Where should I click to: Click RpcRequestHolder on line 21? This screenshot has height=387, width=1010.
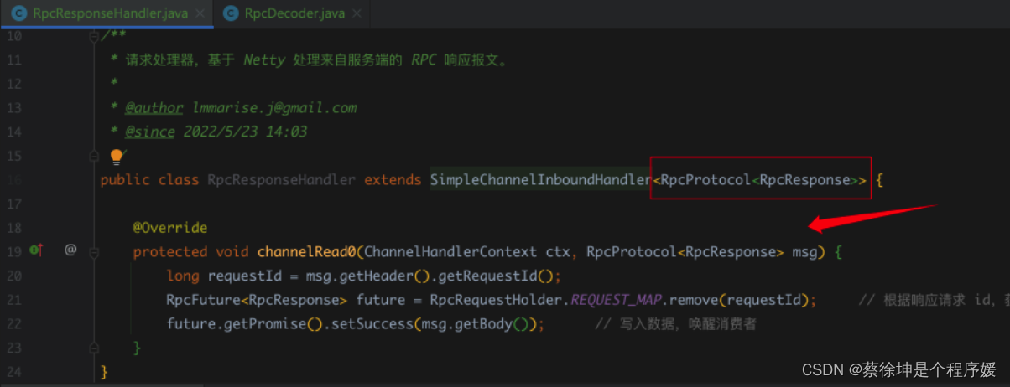coord(497,299)
